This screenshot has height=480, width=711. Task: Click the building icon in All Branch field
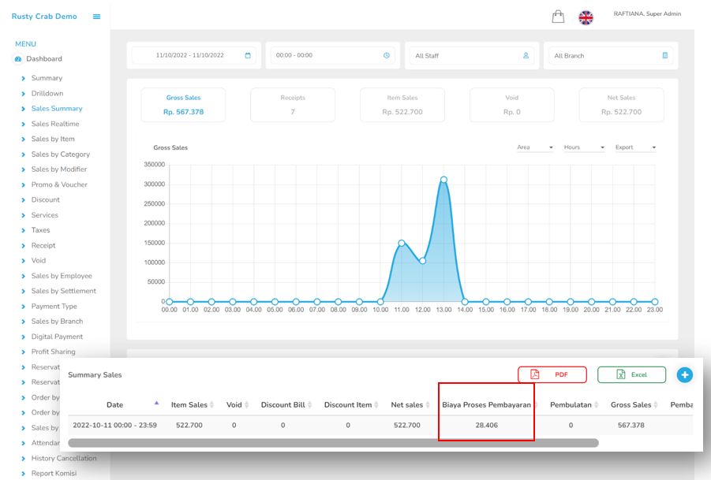click(x=664, y=56)
